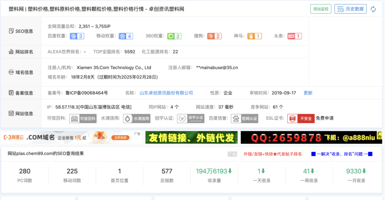
Task: Click the registrant email **mainabuse@35.cn
Action: point(217,68)
